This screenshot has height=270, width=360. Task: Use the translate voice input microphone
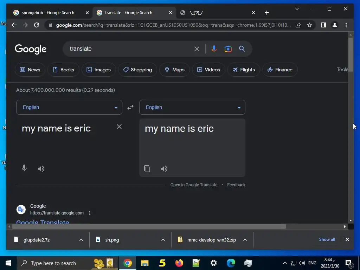[x=24, y=168]
